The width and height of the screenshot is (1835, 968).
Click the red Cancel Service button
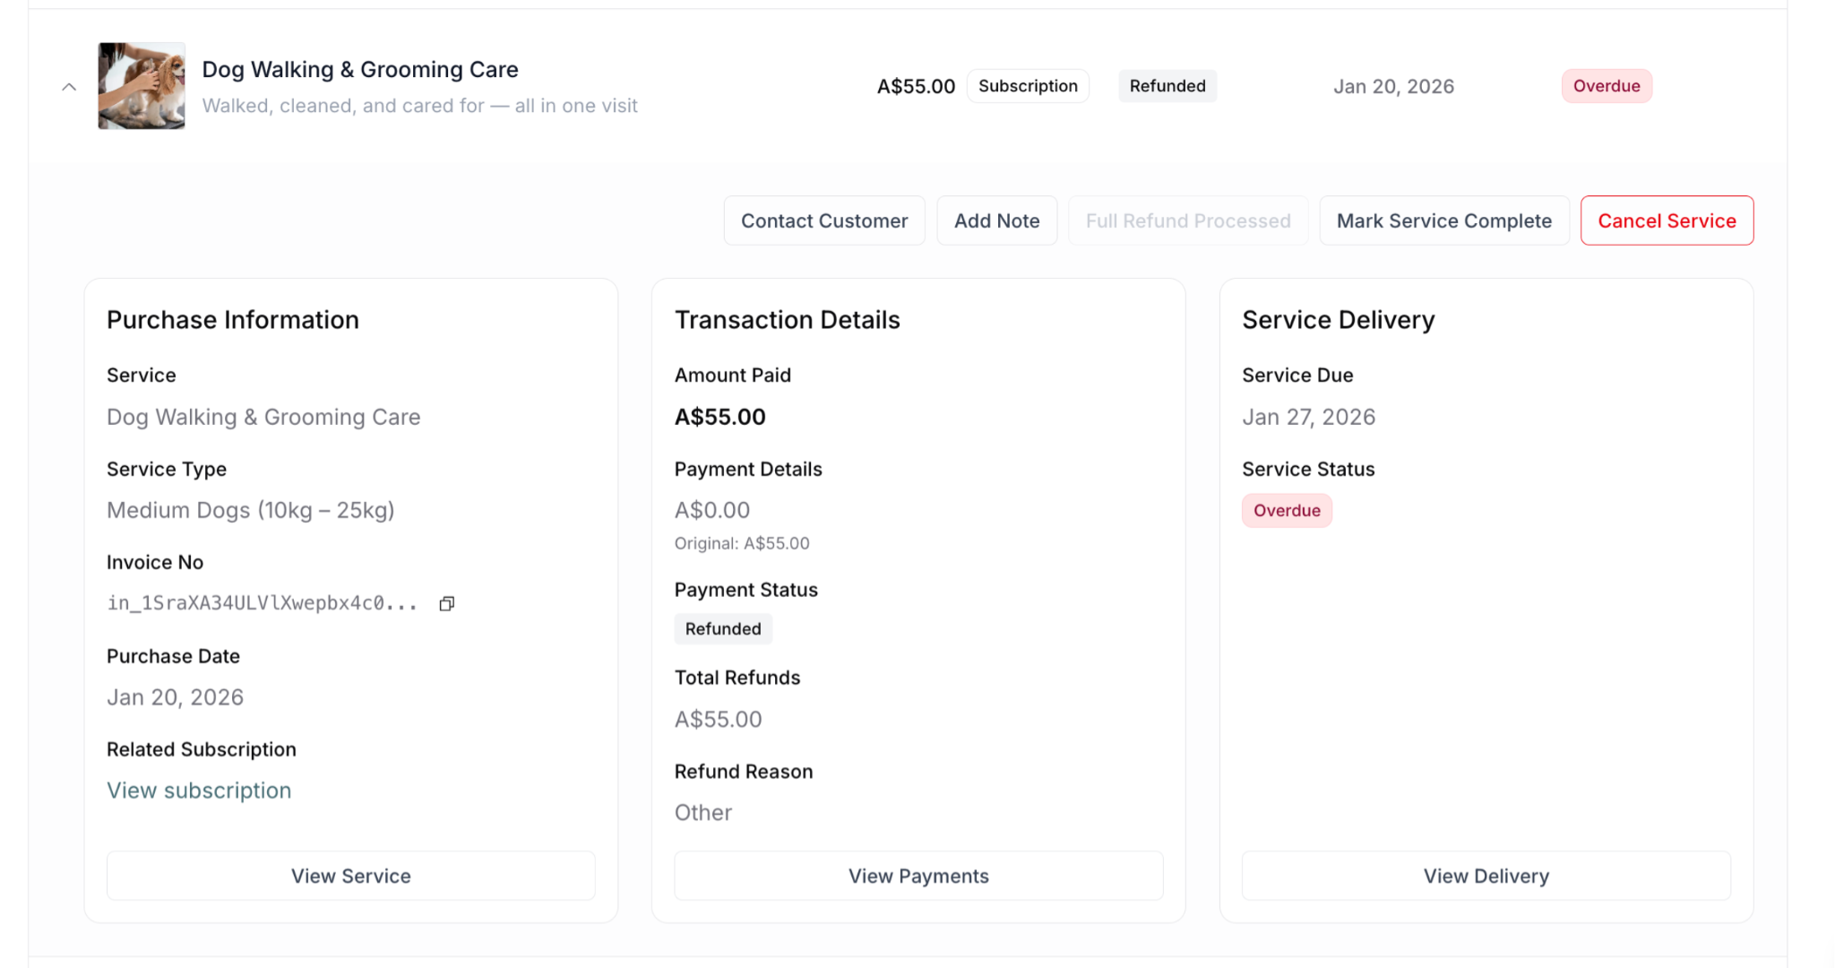1667,220
